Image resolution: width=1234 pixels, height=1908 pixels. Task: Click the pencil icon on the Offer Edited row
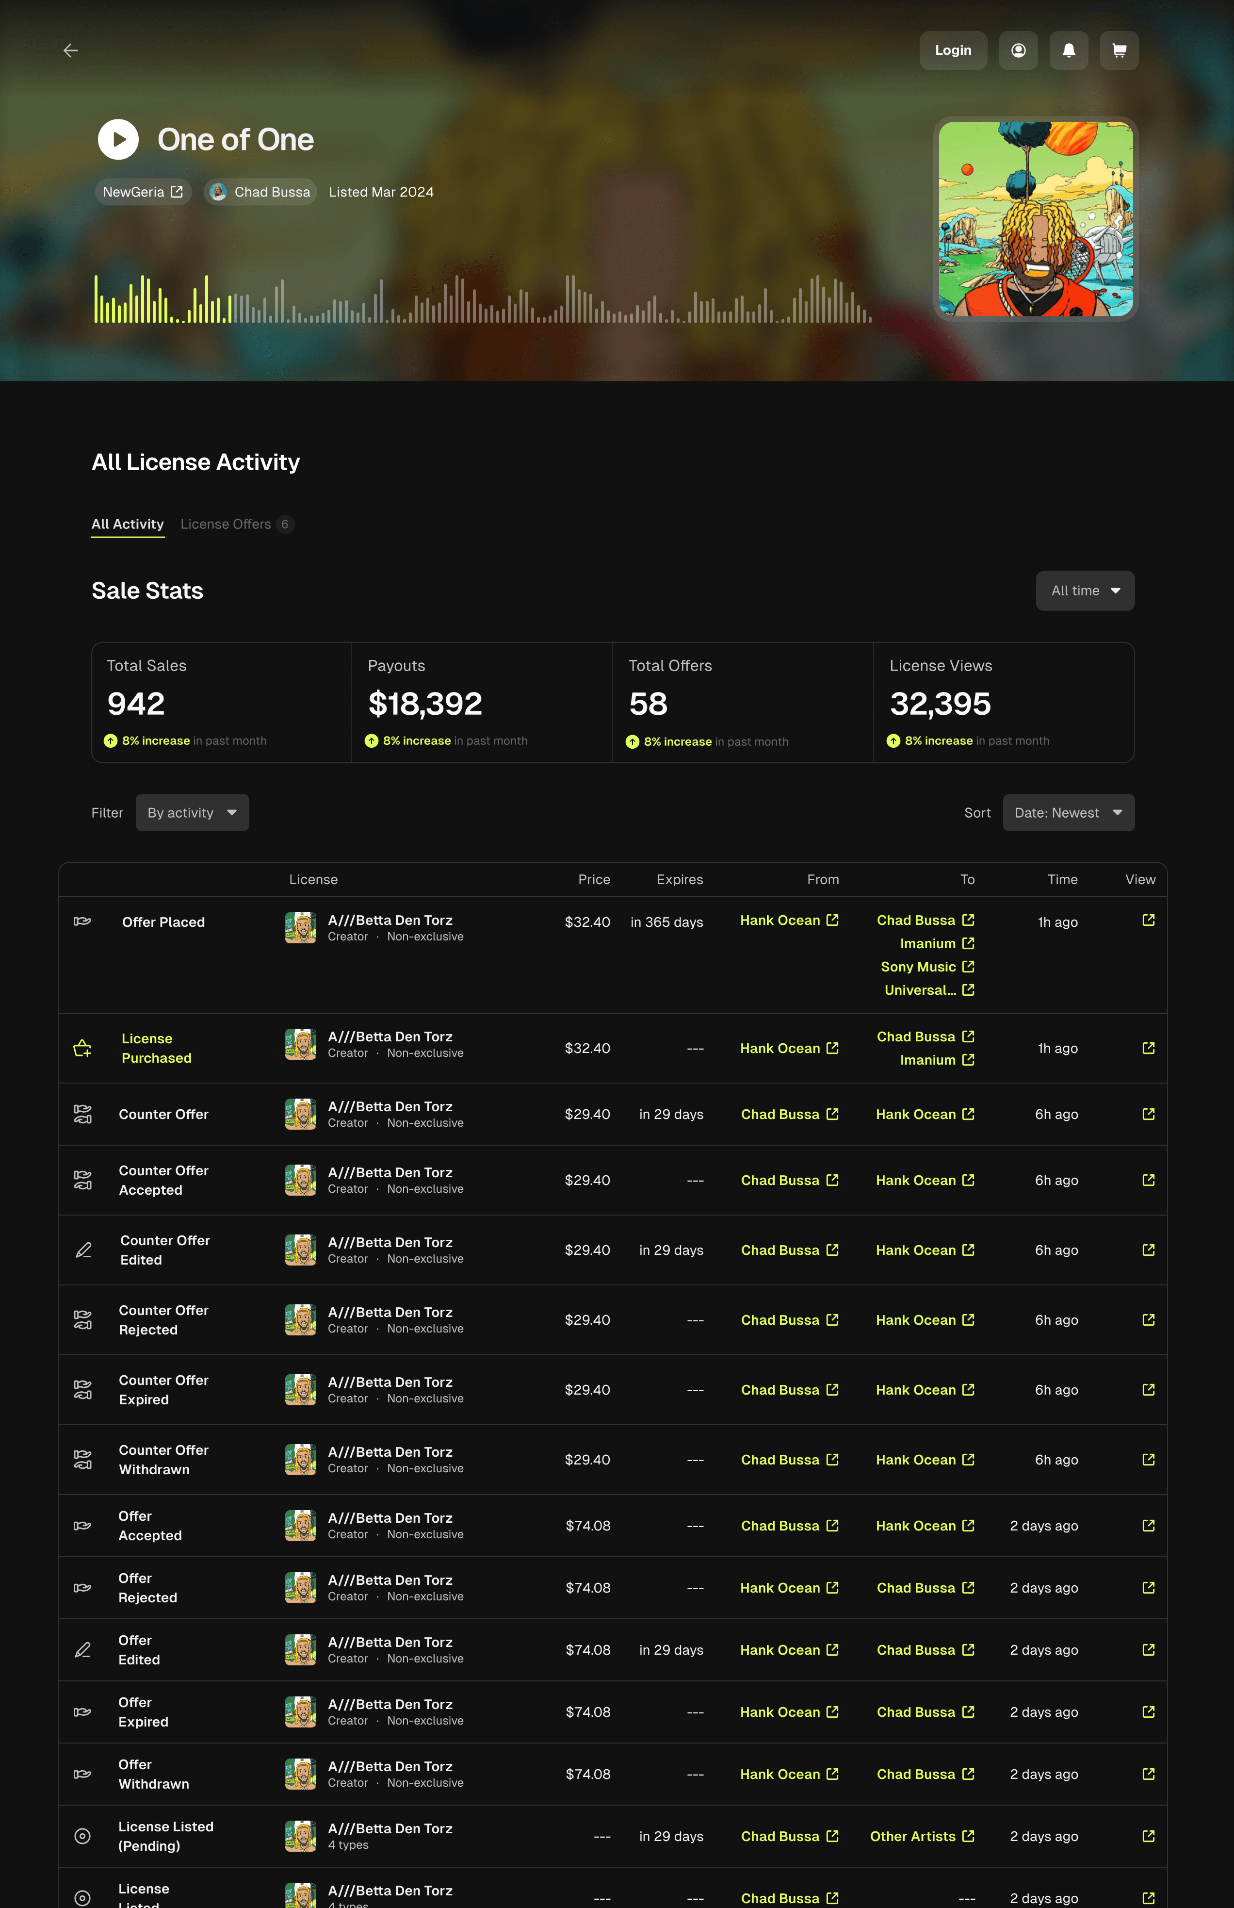click(x=82, y=1650)
